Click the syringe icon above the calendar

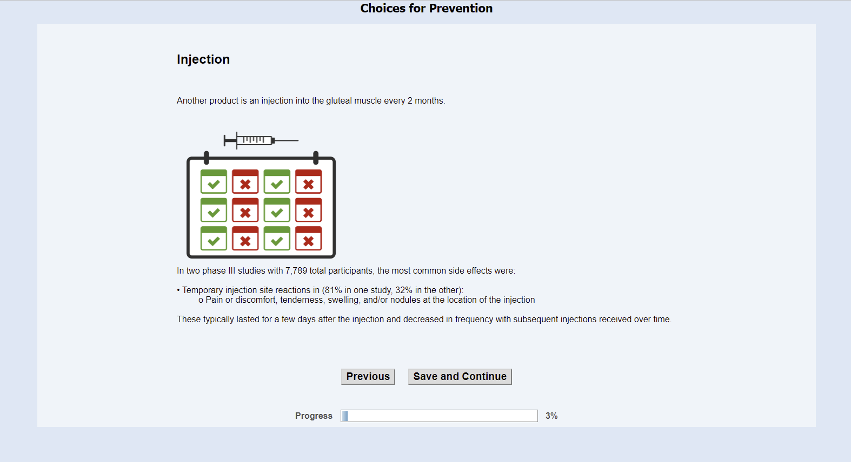[261, 140]
